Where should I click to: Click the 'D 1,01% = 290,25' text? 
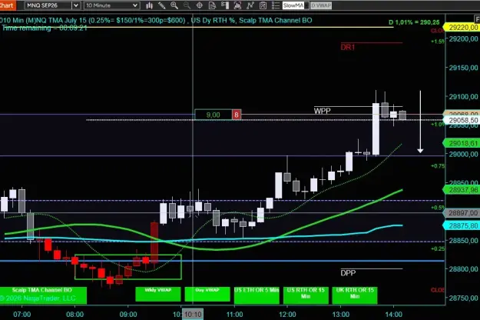tap(414, 22)
